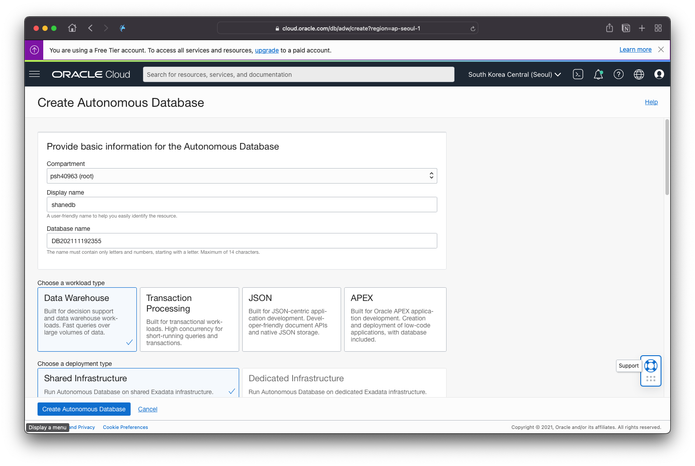Click the 'Choose a workload type' label
Viewport: 695px width, 466px height.
pos(71,283)
